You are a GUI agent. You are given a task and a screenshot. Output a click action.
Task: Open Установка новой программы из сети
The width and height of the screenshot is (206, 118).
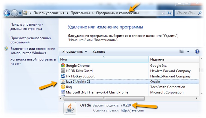click(x=33, y=62)
